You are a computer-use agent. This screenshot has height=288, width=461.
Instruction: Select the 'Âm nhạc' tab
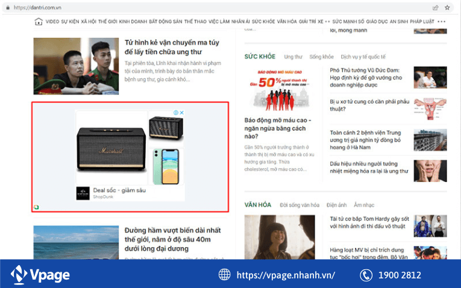pos(364,205)
